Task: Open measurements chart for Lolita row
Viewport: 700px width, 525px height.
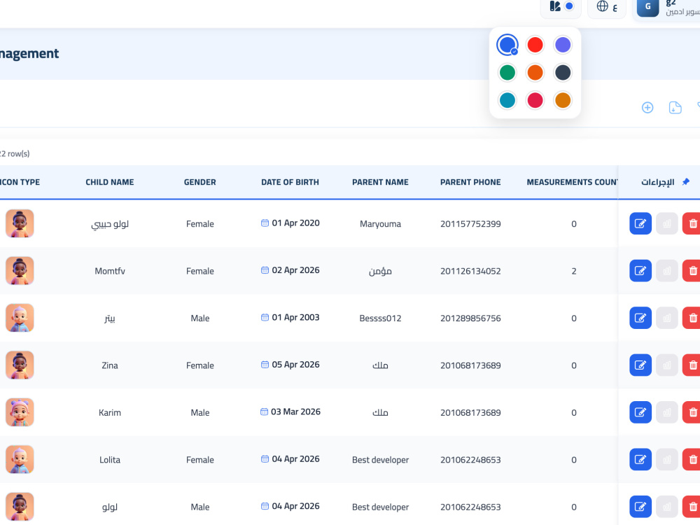Action: (x=667, y=459)
